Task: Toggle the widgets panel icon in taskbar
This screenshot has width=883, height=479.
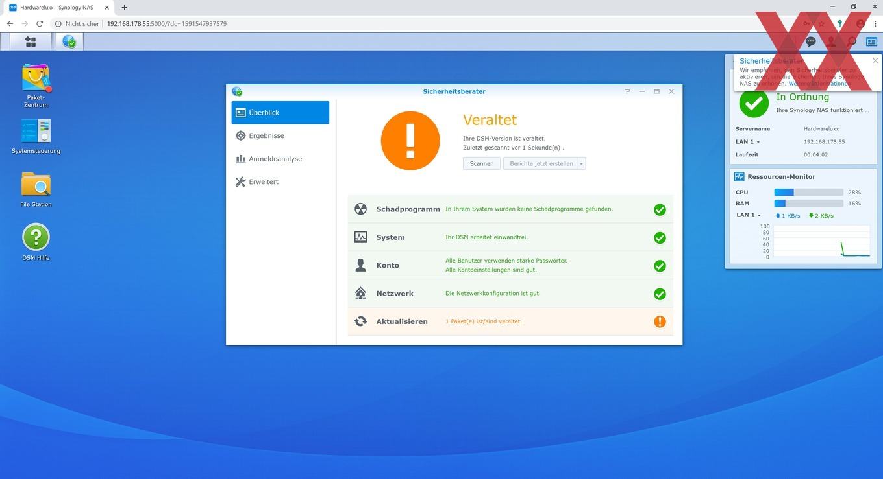Action: (x=871, y=41)
